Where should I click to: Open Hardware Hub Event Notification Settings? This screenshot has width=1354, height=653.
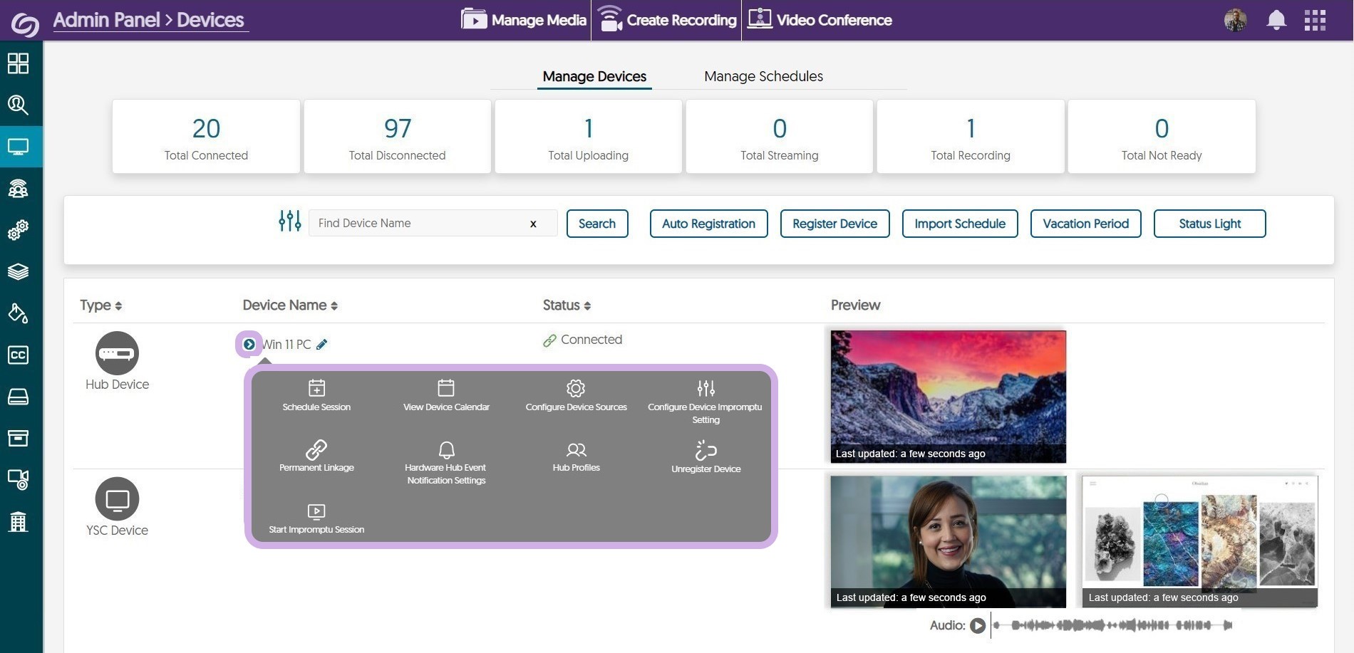tap(446, 450)
